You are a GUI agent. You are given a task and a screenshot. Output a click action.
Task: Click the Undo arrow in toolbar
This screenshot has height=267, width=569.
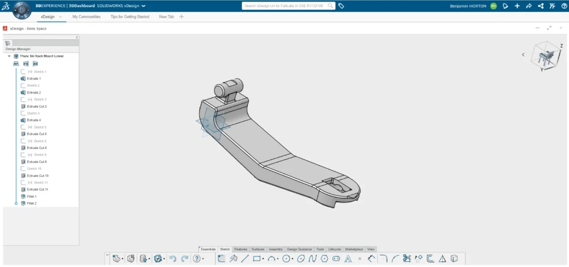coord(172,259)
